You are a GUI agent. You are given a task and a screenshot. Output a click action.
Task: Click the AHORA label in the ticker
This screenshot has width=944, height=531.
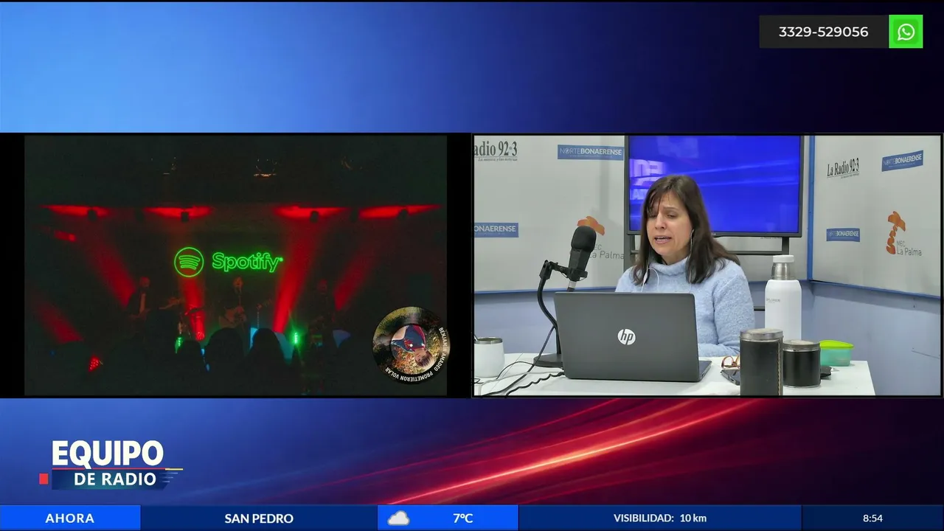70,518
